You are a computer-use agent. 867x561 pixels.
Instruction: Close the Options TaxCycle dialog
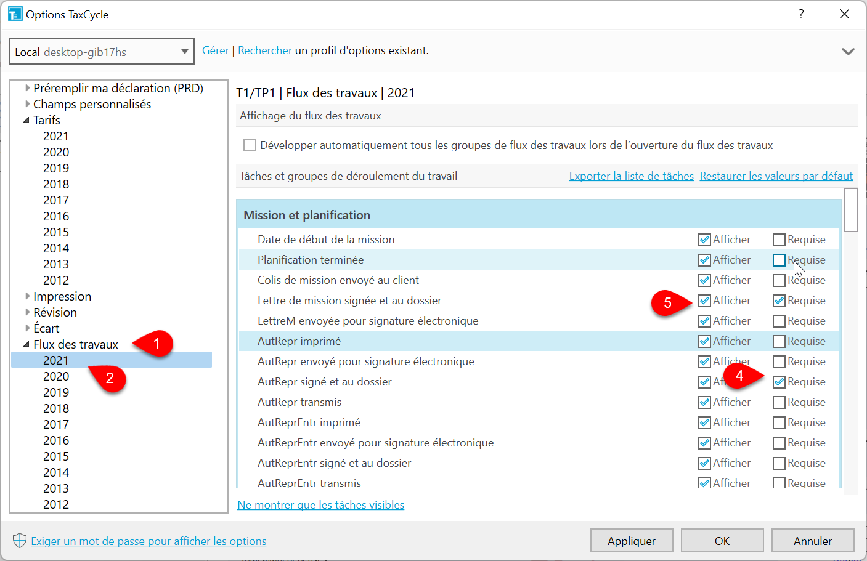[844, 14]
